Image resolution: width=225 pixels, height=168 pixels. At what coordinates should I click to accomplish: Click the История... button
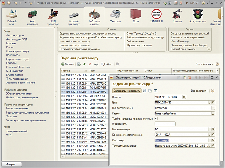[x=12, y=164]
